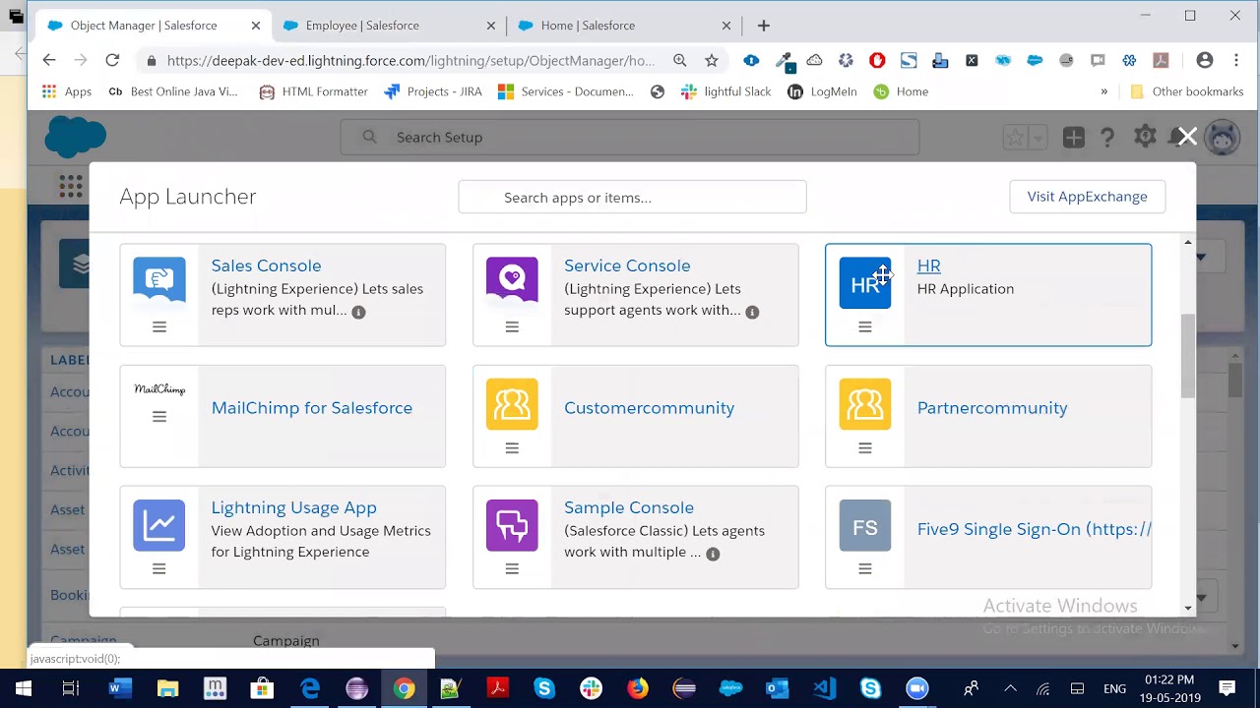Open the Windows notification center
This screenshot has width=1260, height=708.
coord(1227,688)
